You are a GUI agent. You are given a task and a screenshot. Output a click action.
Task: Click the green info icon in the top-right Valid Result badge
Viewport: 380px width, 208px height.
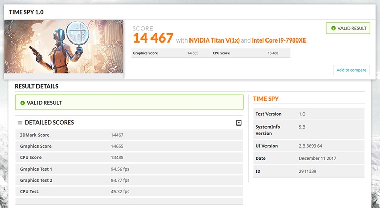click(333, 28)
